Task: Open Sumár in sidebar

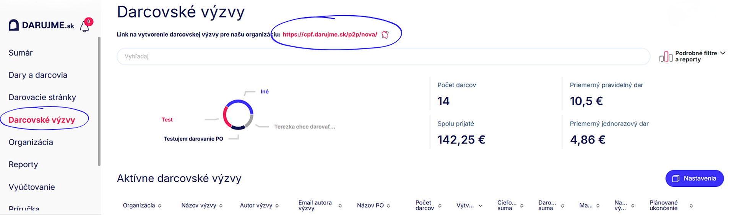Action: tap(21, 53)
